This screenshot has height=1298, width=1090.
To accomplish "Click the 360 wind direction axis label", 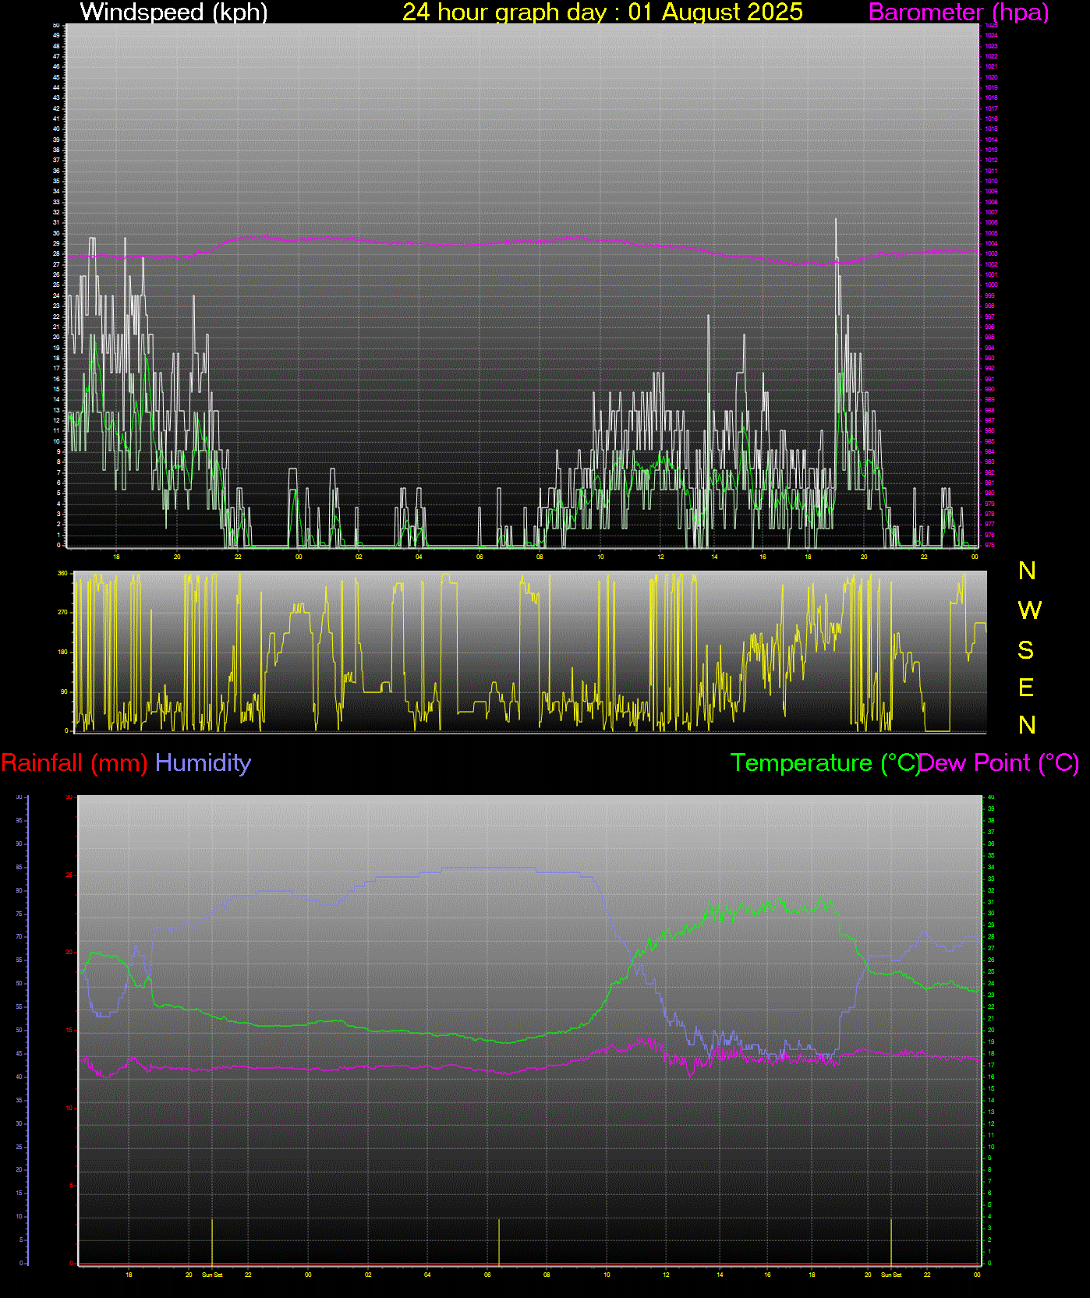I will coord(62,573).
